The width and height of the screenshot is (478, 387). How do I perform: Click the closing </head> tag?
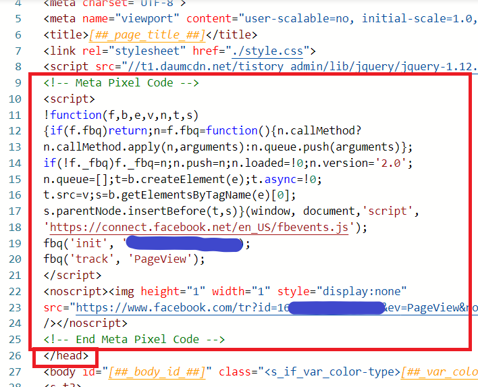(x=66, y=355)
